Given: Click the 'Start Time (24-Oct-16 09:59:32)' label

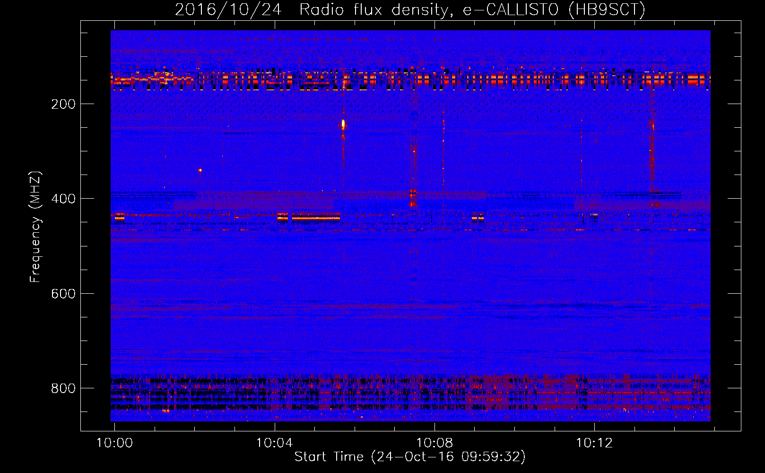Looking at the screenshot, I should (x=410, y=457).
